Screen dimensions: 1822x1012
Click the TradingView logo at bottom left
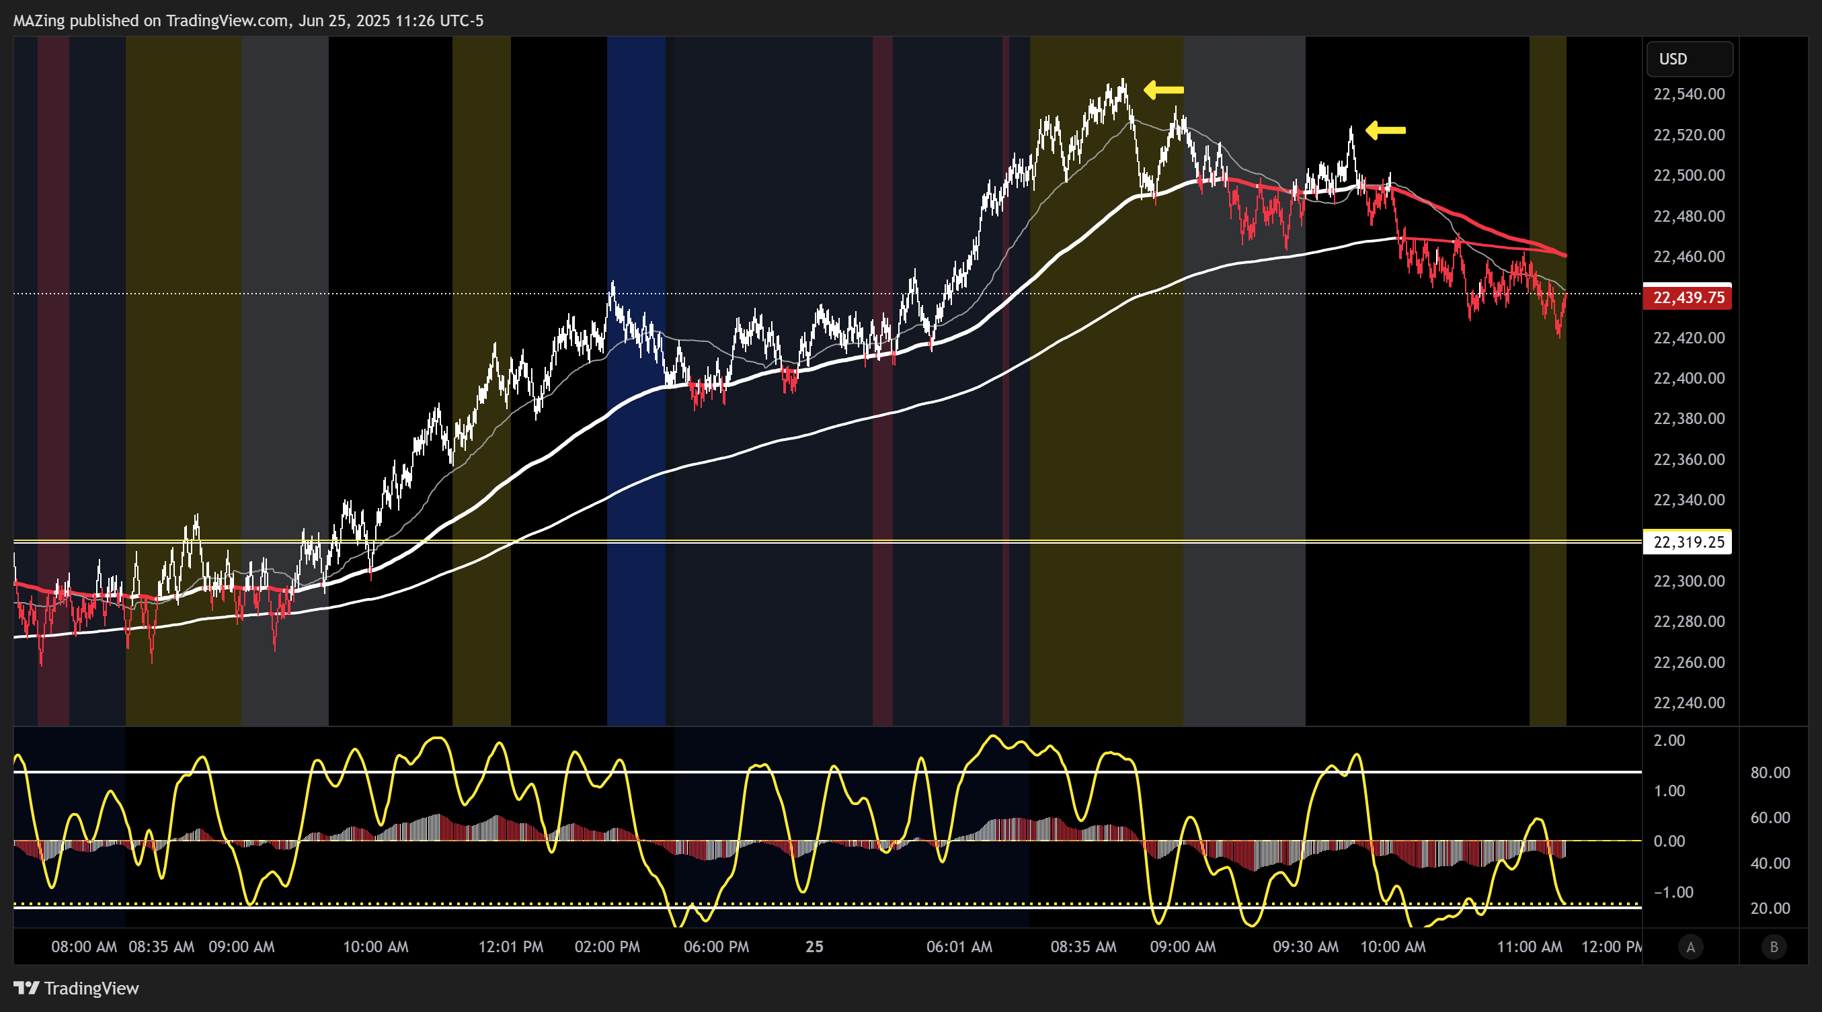pyautogui.click(x=77, y=988)
